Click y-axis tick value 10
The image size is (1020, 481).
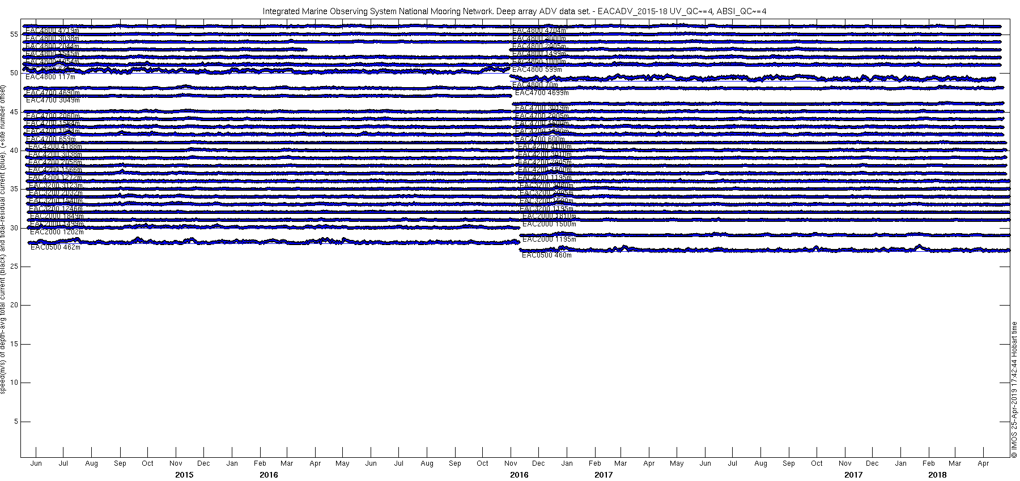click(14, 383)
